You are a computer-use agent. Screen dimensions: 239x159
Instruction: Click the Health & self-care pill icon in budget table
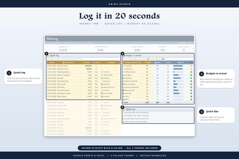(123, 81)
